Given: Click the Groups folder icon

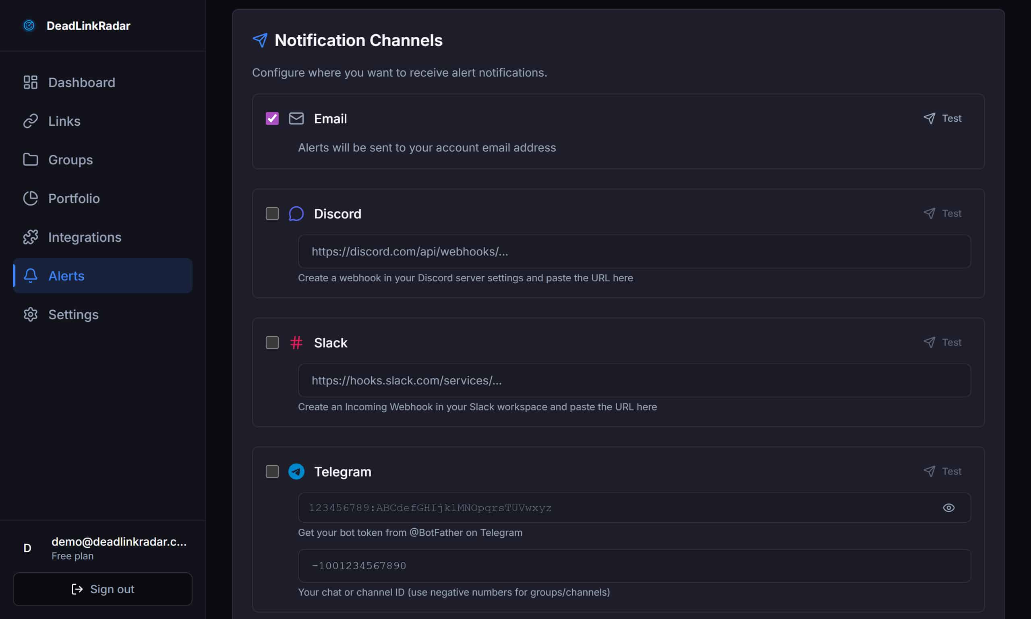Looking at the screenshot, I should tap(31, 159).
